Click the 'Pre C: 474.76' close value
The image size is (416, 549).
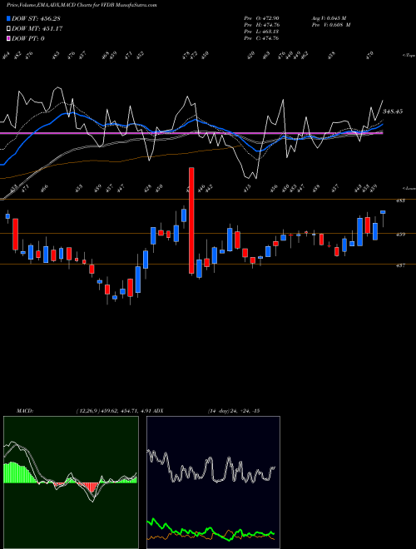click(x=261, y=38)
